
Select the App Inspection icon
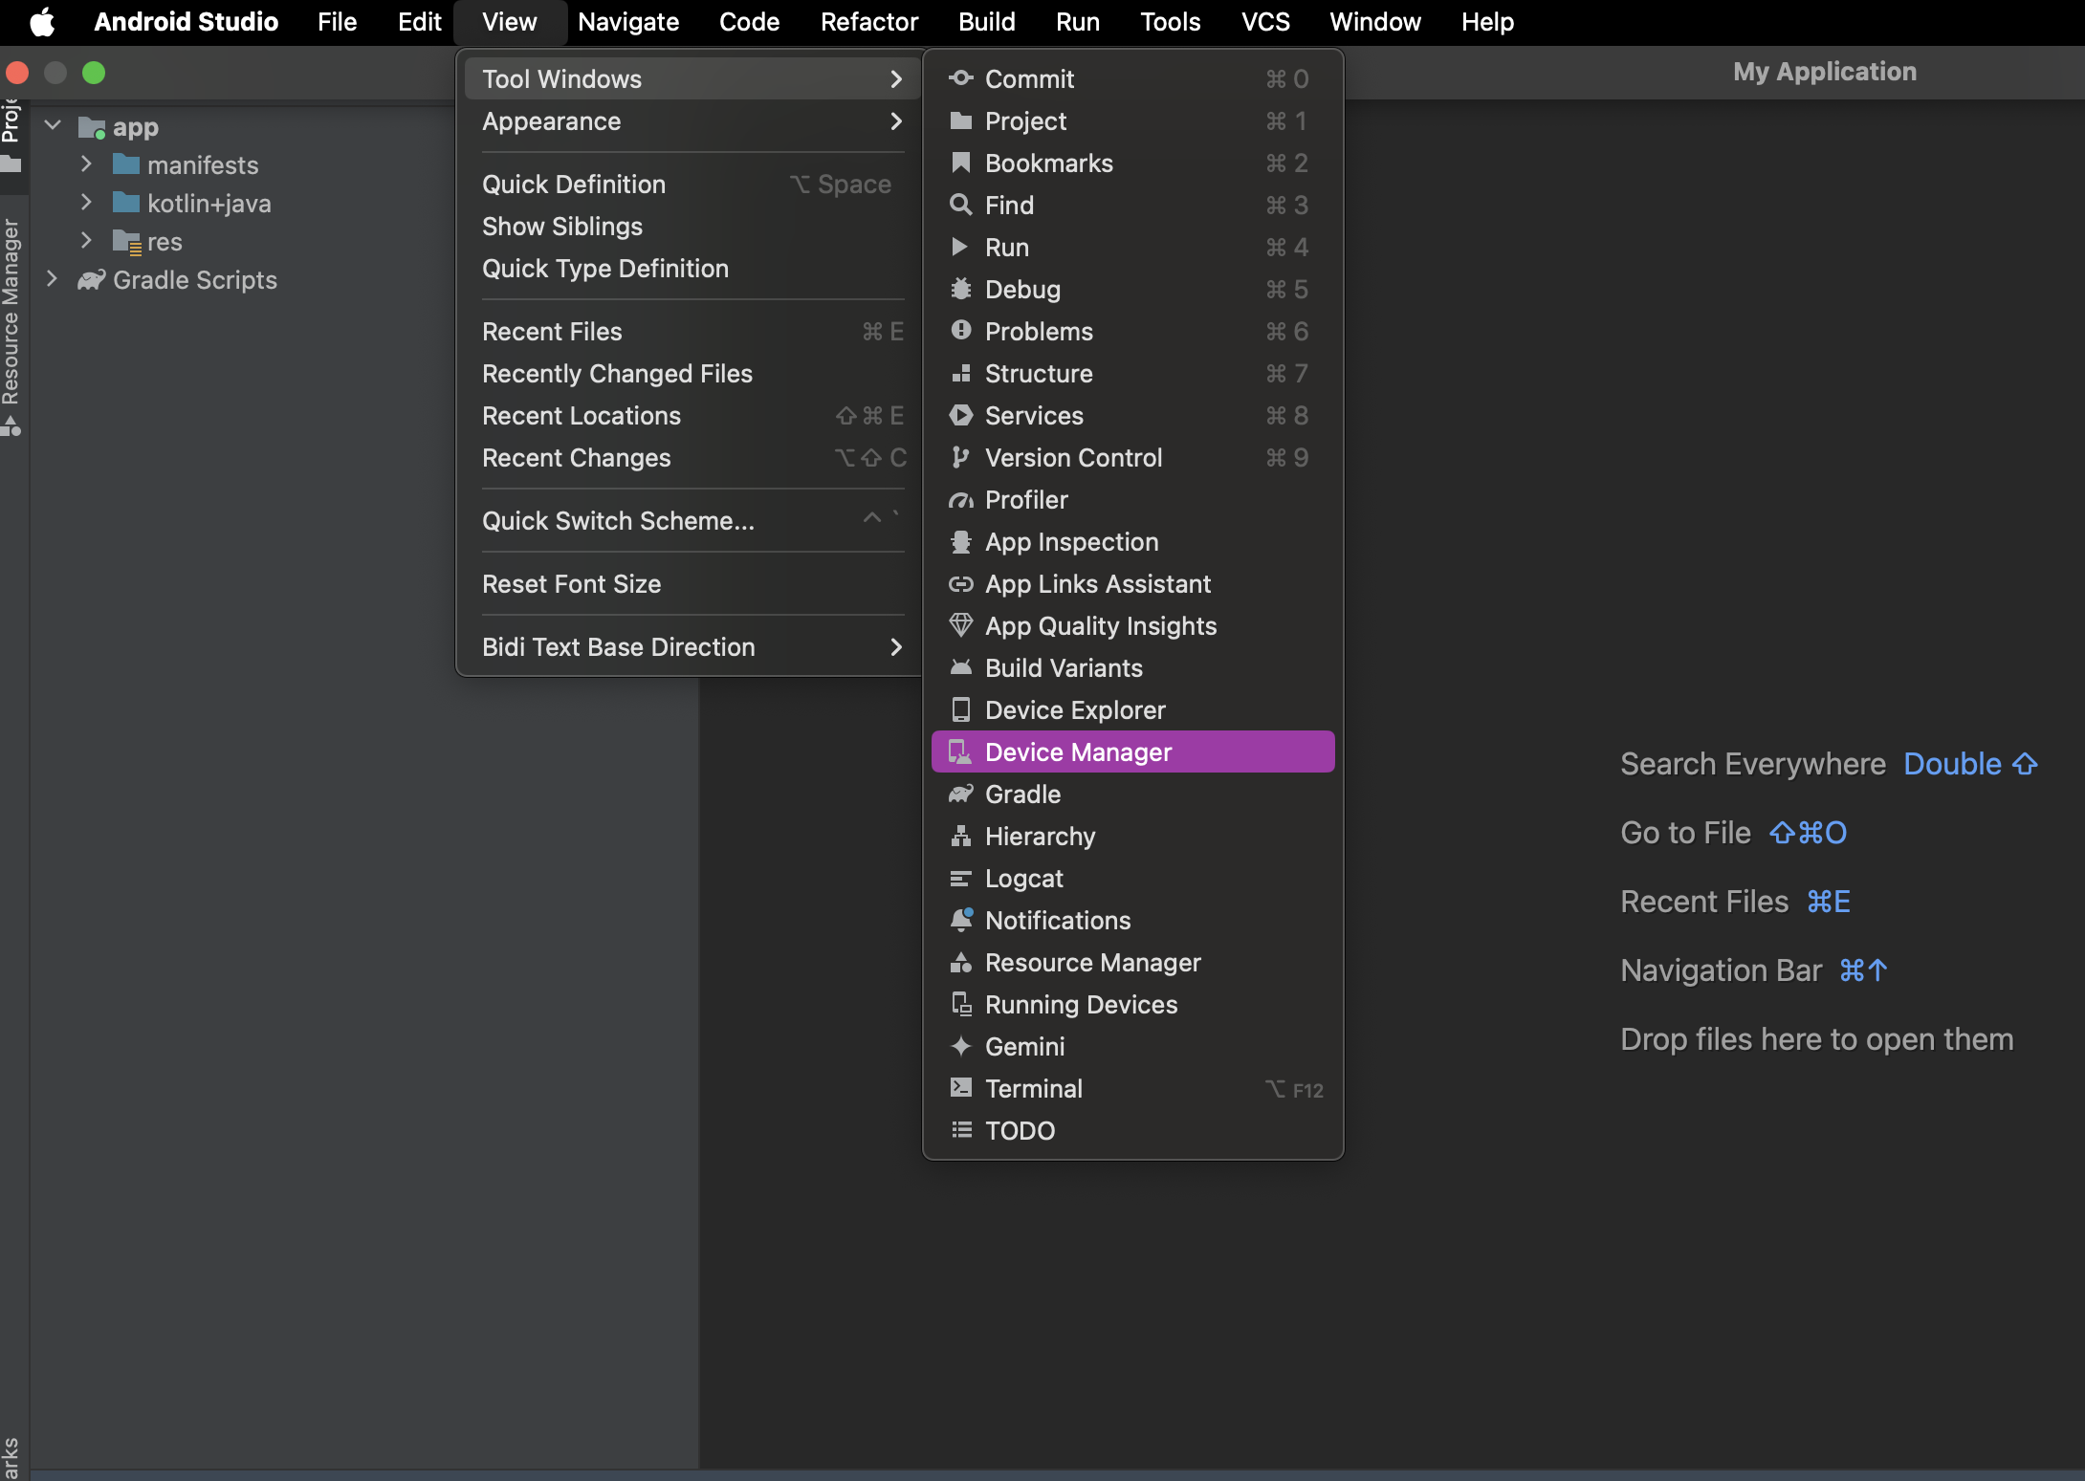point(958,540)
